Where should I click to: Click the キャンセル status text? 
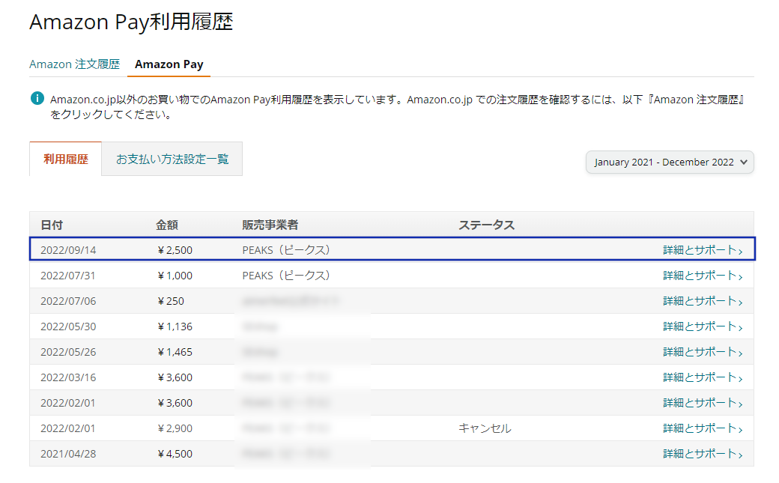485,428
